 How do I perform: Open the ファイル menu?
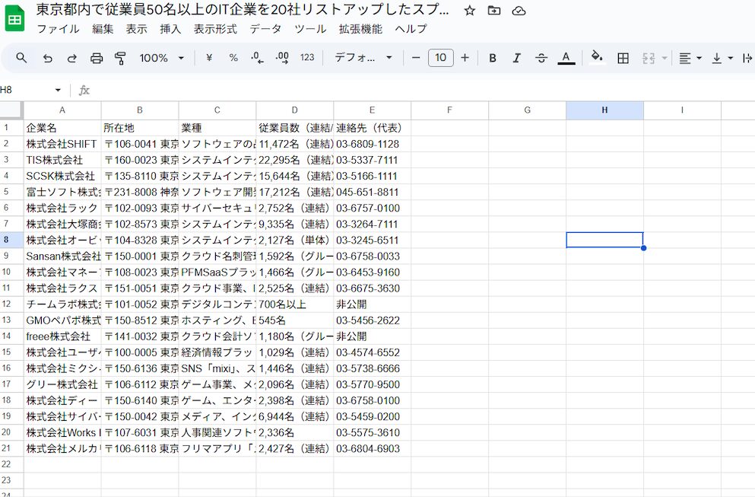[x=58, y=29]
